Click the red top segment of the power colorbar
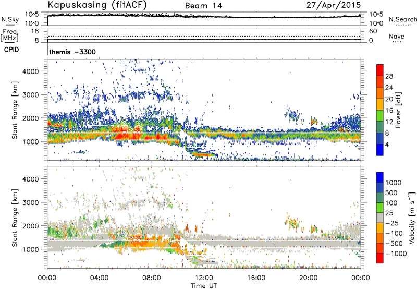Viewport: 417px width, 289px height. tap(380, 70)
